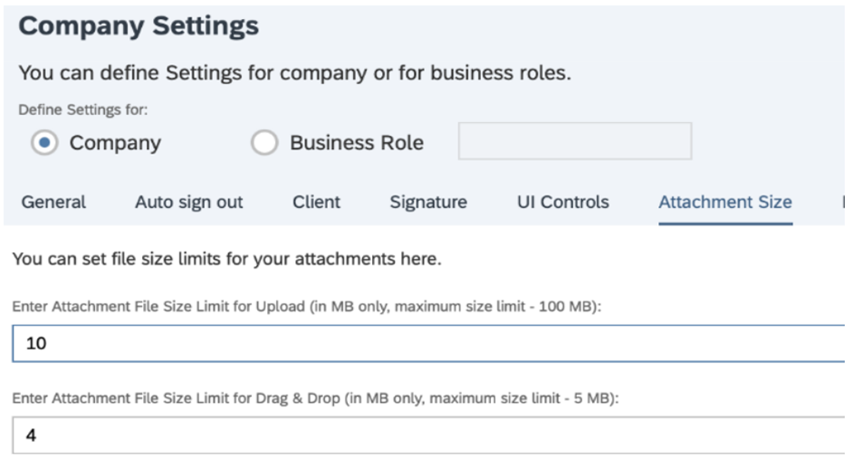Click the partially visible tab after Attachment Size
Image resolution: width=853 pixels, height=476 pixels.
(843, 202)
